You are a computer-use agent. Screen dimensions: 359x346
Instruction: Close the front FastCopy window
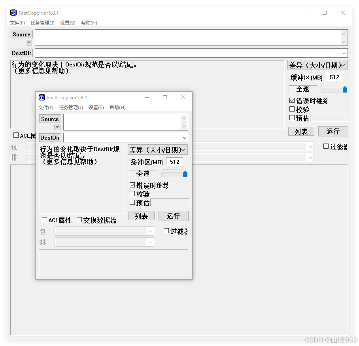point(183,97)
